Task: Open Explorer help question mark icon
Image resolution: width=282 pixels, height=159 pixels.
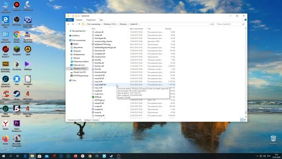Action: tap(245, 20)
